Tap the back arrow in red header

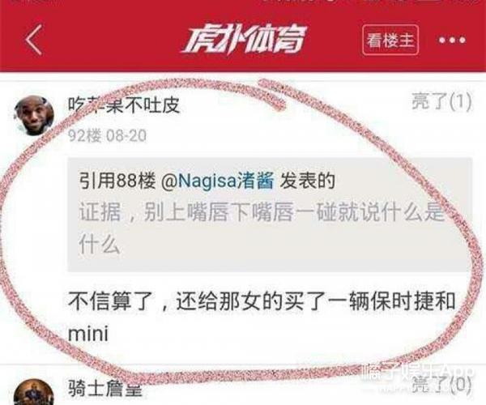tap(33, 40)
